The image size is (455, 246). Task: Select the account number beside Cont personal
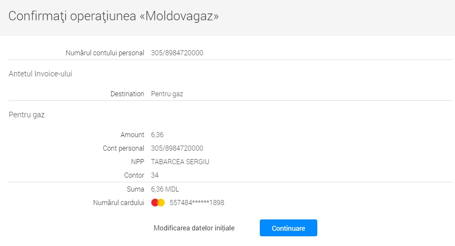click(177, 149)
